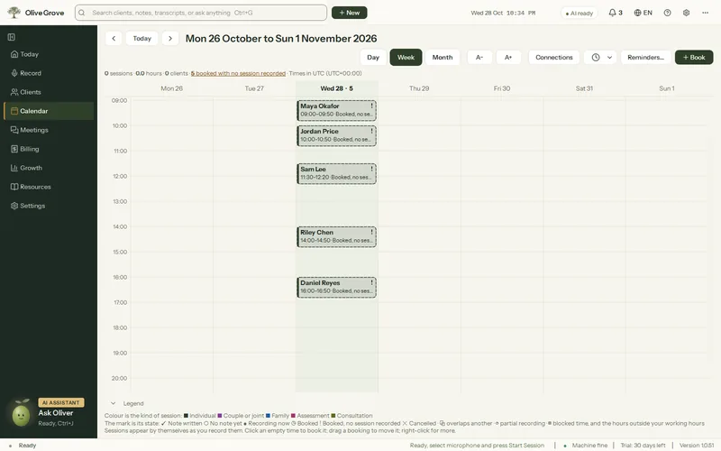Open Meetings section
This screenshot has width=721, height=451.
[49, 130]
